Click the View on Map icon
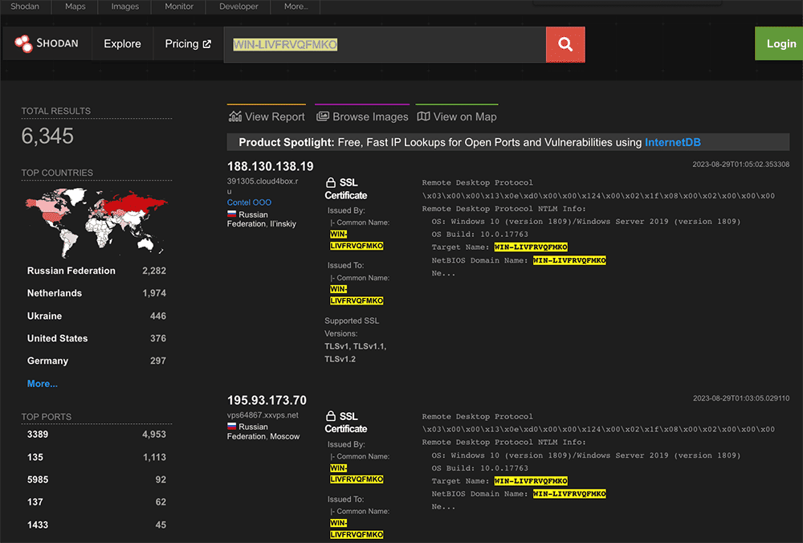 pos(423,116)
